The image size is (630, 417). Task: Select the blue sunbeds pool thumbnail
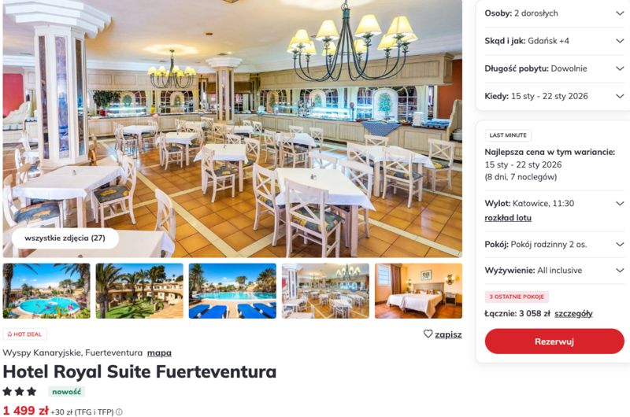tap(232, 290)
